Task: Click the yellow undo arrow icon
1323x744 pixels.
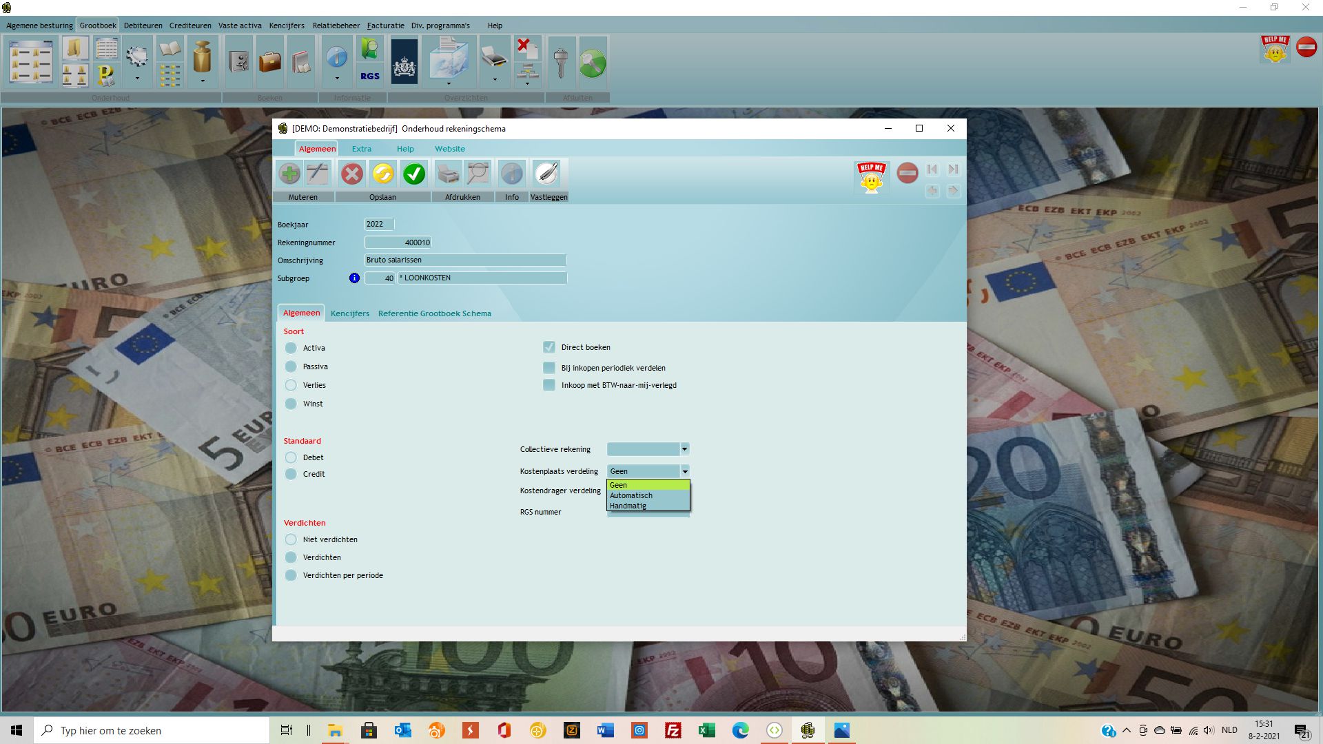Action: 383,174
